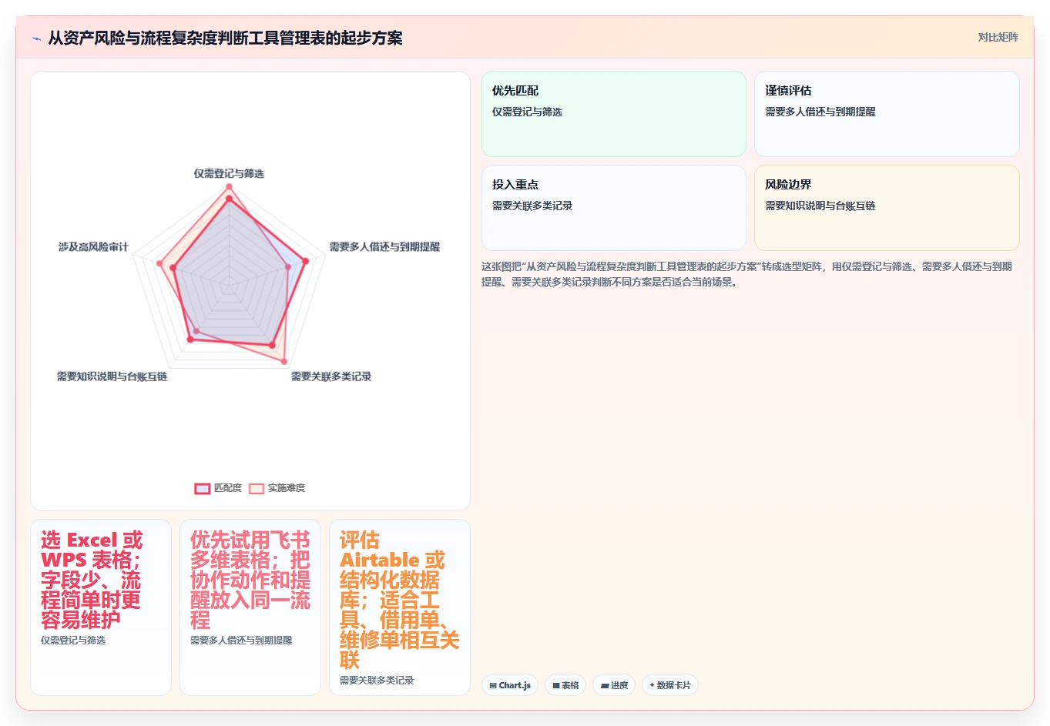Click the description paragraph starting 这张图把
Screen dimensions: 1050x726
746,274
